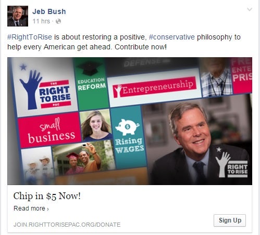Follow the #conservative hashtag

coord(172,37)
